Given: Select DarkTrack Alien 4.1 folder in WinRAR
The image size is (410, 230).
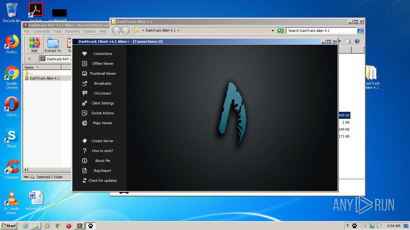Looking at the screenshot, I should (x=45, y=78).
